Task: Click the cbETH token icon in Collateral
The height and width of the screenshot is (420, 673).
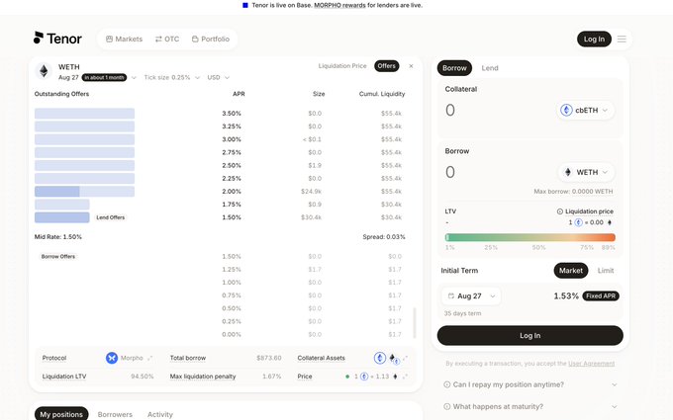Action: click(566, 110)
